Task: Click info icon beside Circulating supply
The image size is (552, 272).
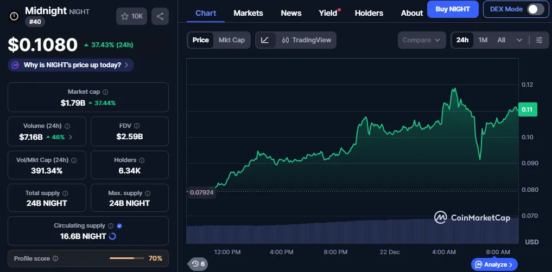Action: click(x=111, y=226)
